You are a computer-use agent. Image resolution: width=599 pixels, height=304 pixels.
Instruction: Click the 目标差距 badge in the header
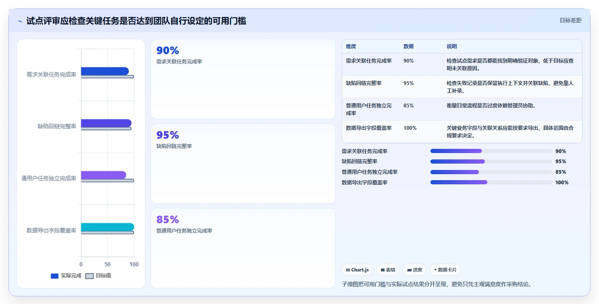pyautogui.click(x=570, y=20)
